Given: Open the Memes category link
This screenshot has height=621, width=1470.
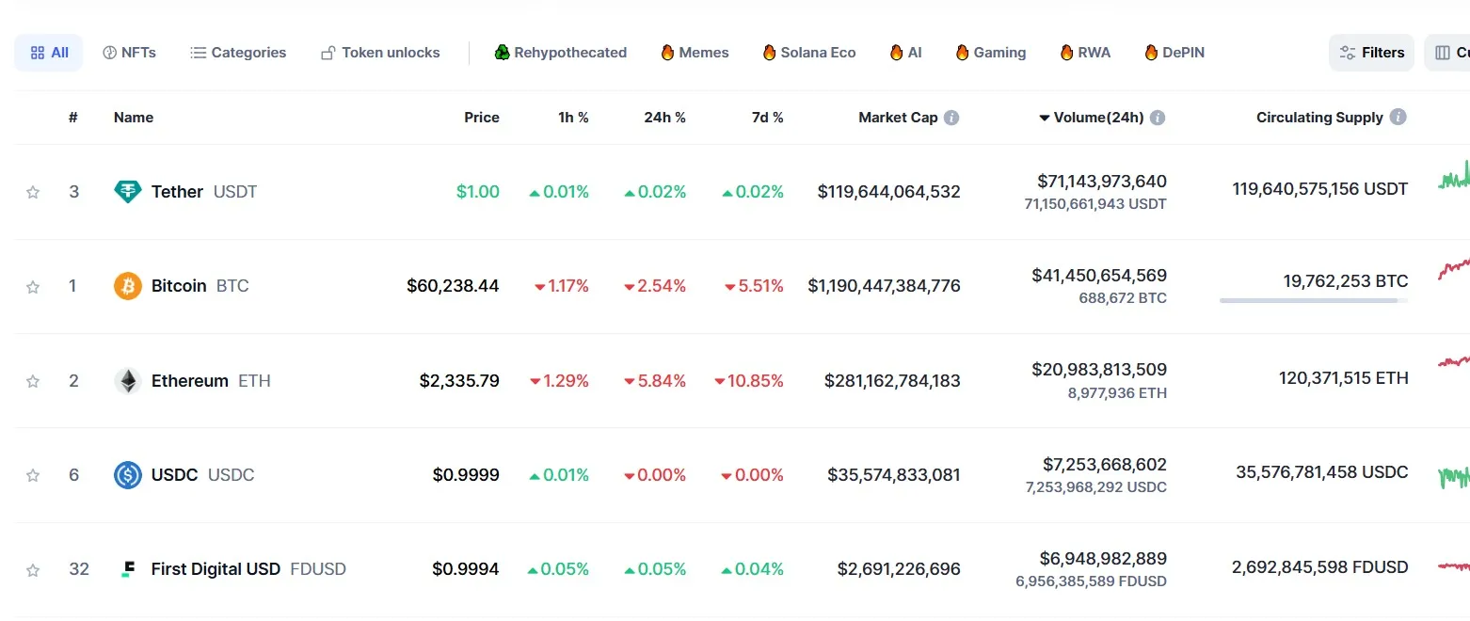Looking at the screenshot, I should (695, 53).
